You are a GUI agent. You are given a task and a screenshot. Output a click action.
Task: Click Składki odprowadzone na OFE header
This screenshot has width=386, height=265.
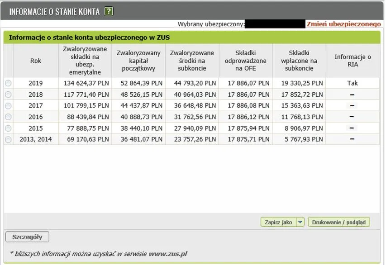[245, 61]
